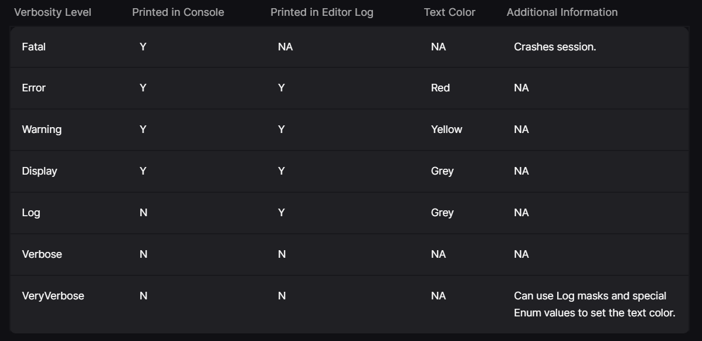Click NA in Fatal row editor log column

[x=285, y=46]
